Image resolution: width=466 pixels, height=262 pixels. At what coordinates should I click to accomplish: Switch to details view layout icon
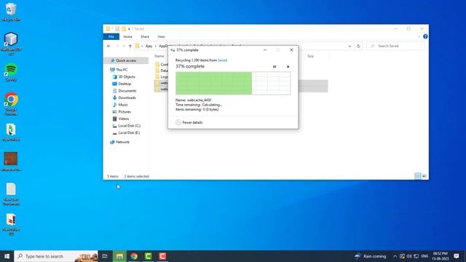pos(417,176)
